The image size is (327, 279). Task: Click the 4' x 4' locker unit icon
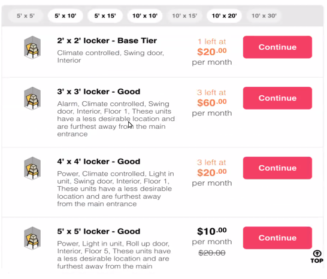coord(32,168)
